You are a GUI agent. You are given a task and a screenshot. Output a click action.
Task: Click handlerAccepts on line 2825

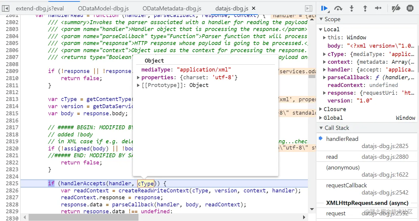tap(83, 183)
